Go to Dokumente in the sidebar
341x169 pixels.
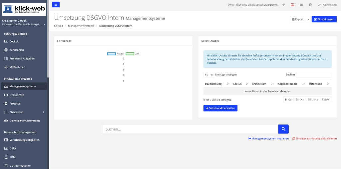pos(17,95)
